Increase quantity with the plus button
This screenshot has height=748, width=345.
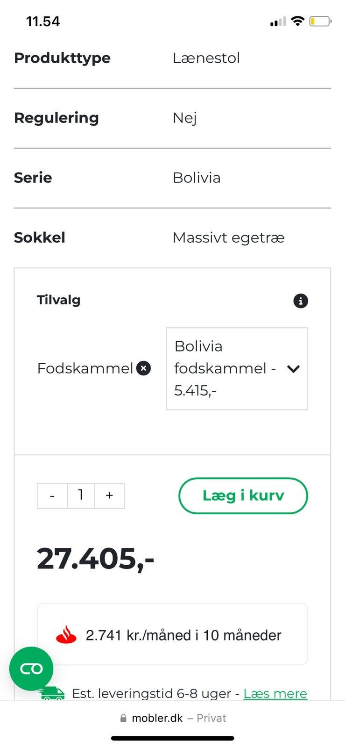pyautogui.click(x=109, y=496)
